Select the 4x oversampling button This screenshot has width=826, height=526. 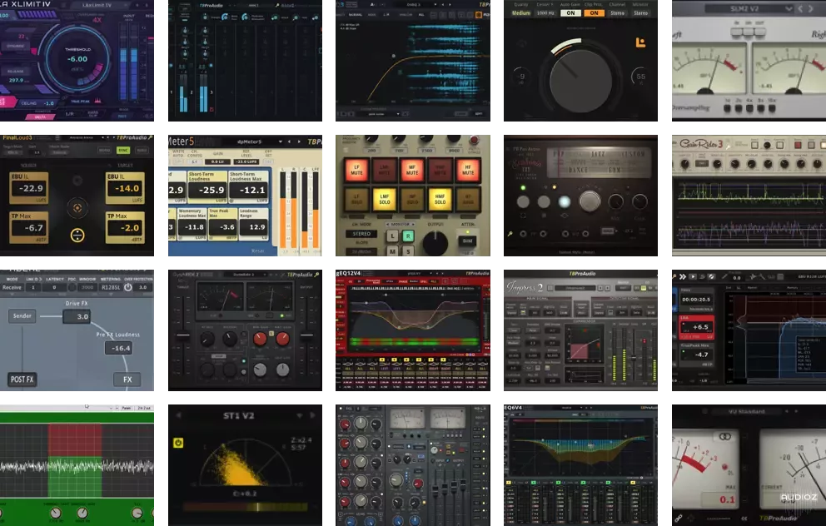(749, 108)
